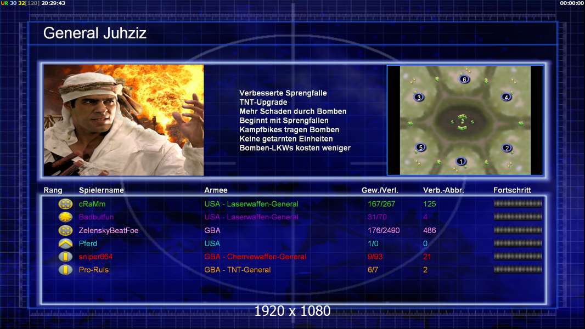Click Keine getarnten Einheiten text
The width and height of the screenshot is (585, 329).
point(286,139)
